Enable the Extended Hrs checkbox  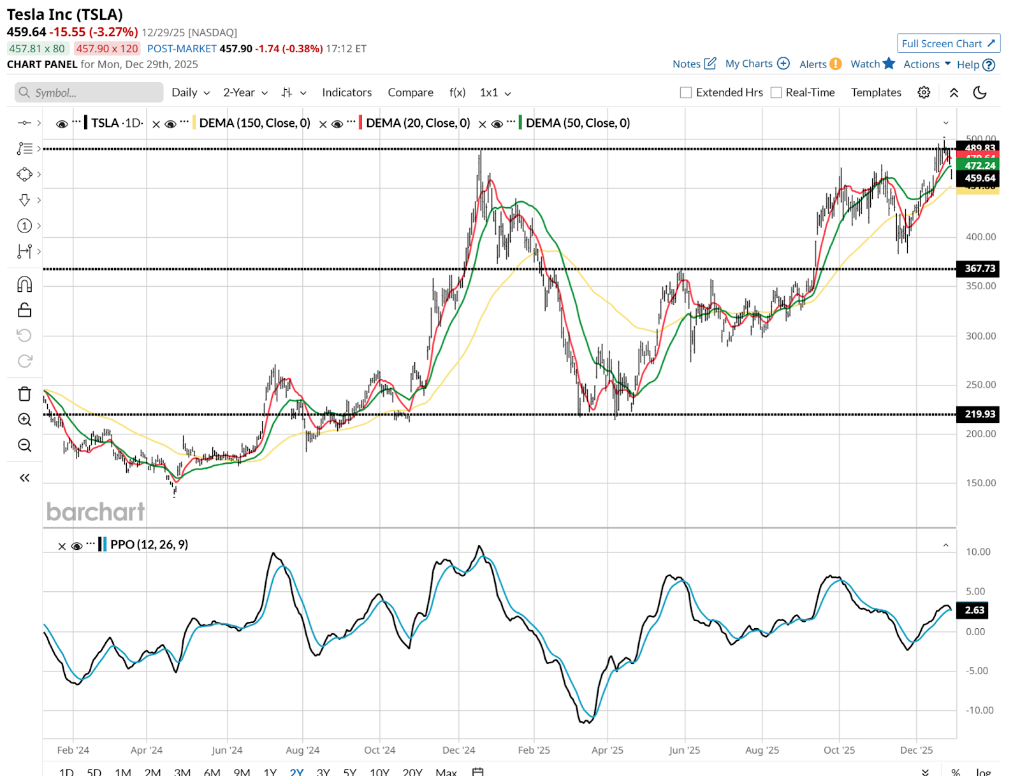point(686,92)
